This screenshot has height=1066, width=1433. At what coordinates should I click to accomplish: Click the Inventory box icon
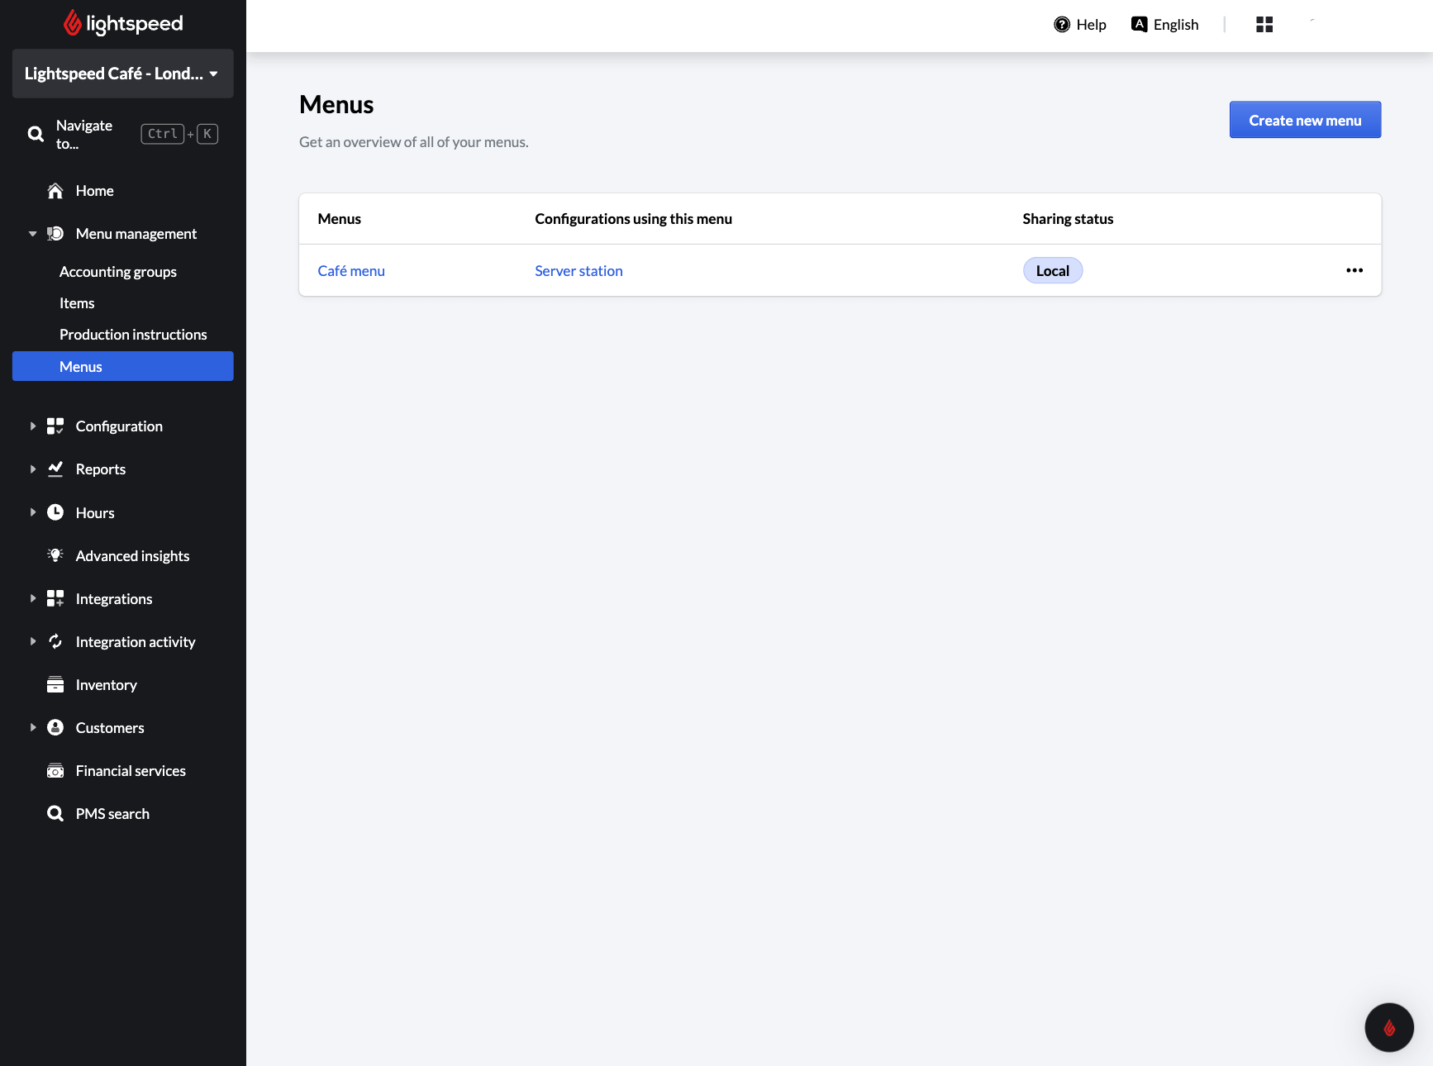point(55,685)
